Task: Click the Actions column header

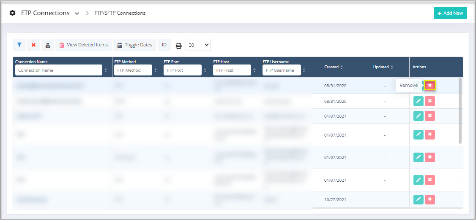Action: [x=419, y=67]
